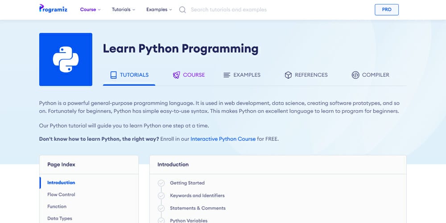Image resolution: width=446 pixels, height=223 pixels.
Task: Click the Learn Python Programming heading
Action: (181, 49)
